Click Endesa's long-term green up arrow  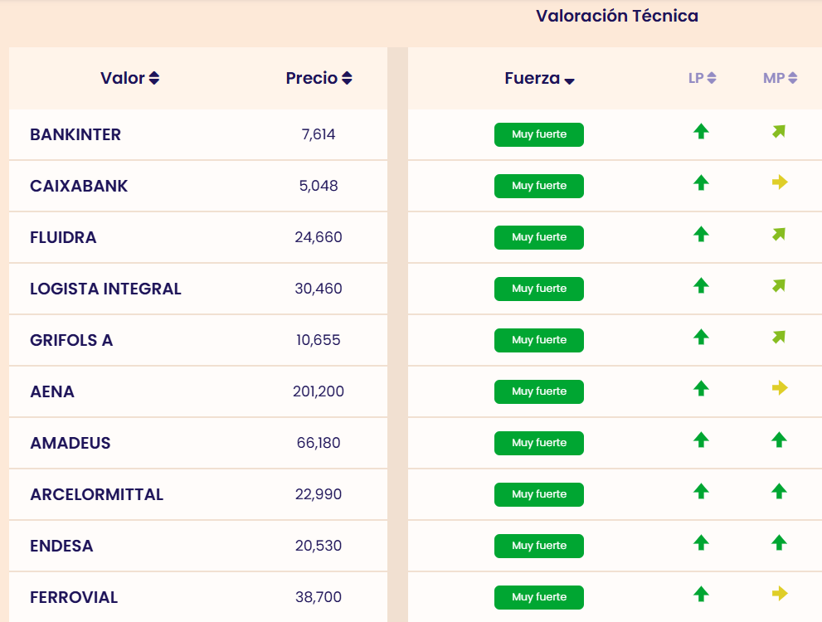pyautogui.click(x=701, y=543)
